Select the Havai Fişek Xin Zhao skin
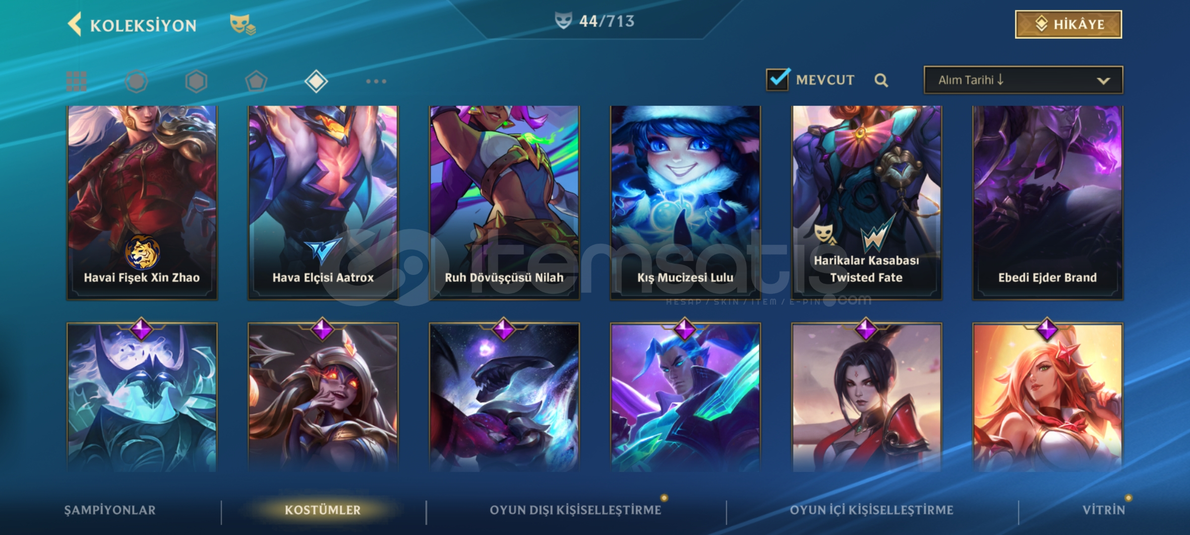Image resolution: width=1190 pixels, height=535 pixels. (142, 202)
